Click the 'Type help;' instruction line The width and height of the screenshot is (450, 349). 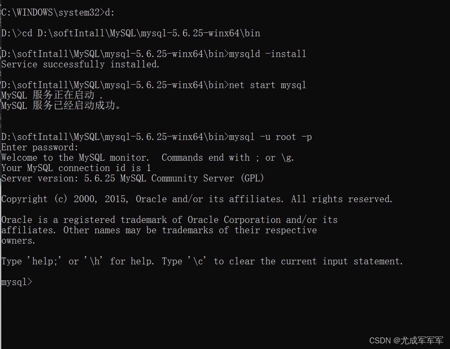tap(202, 261)
